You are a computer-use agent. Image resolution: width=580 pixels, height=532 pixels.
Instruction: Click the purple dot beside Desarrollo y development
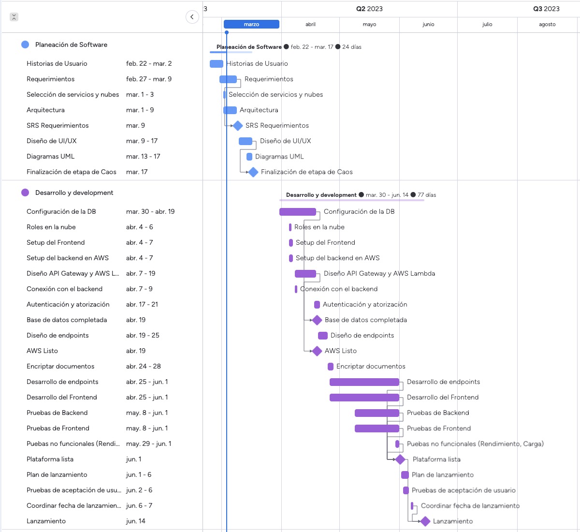click(24, 192)
